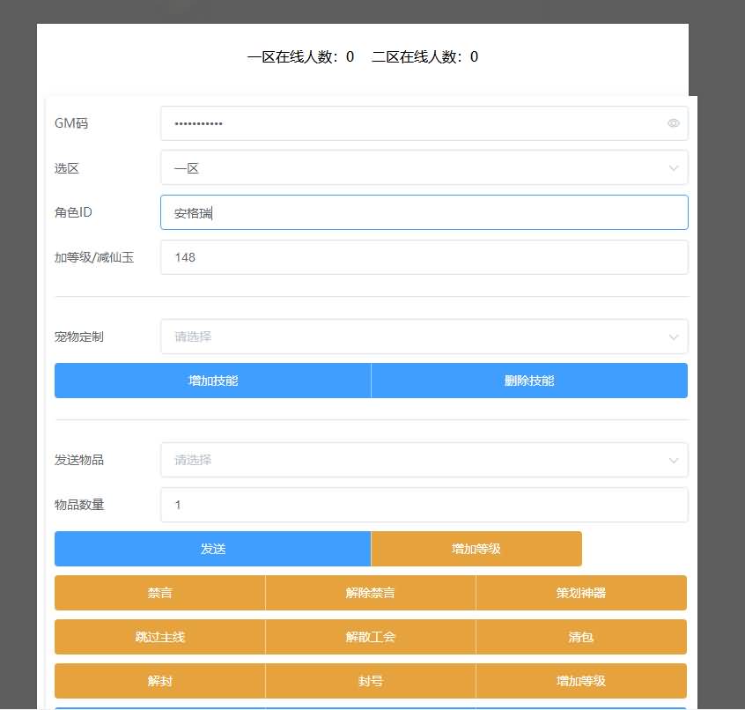
Task: Click the 跳过主线 skip mainline button
Action: [x=159, y=636]
